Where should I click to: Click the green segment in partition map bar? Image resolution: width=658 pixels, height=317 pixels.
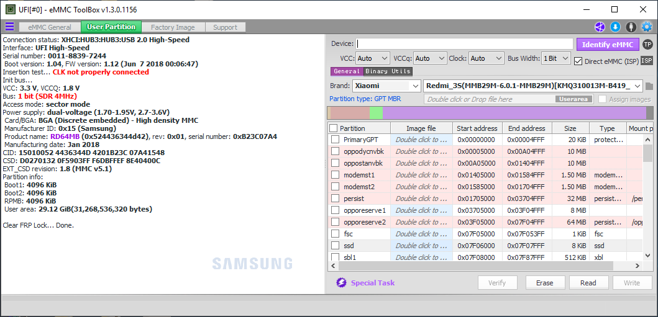[x=377, y=113]
